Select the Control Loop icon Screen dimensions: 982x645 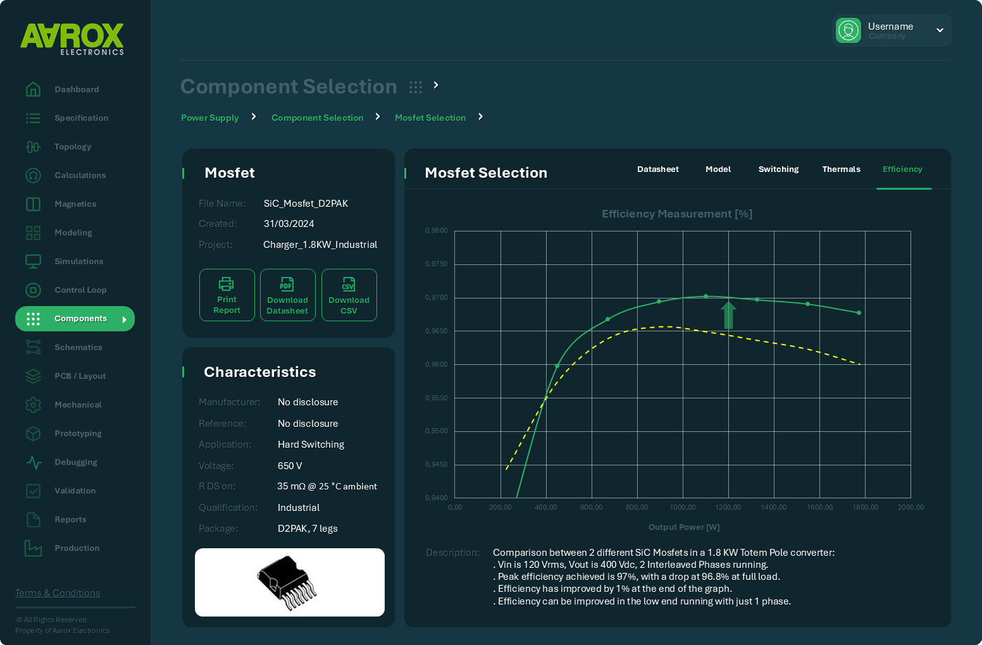33,290
